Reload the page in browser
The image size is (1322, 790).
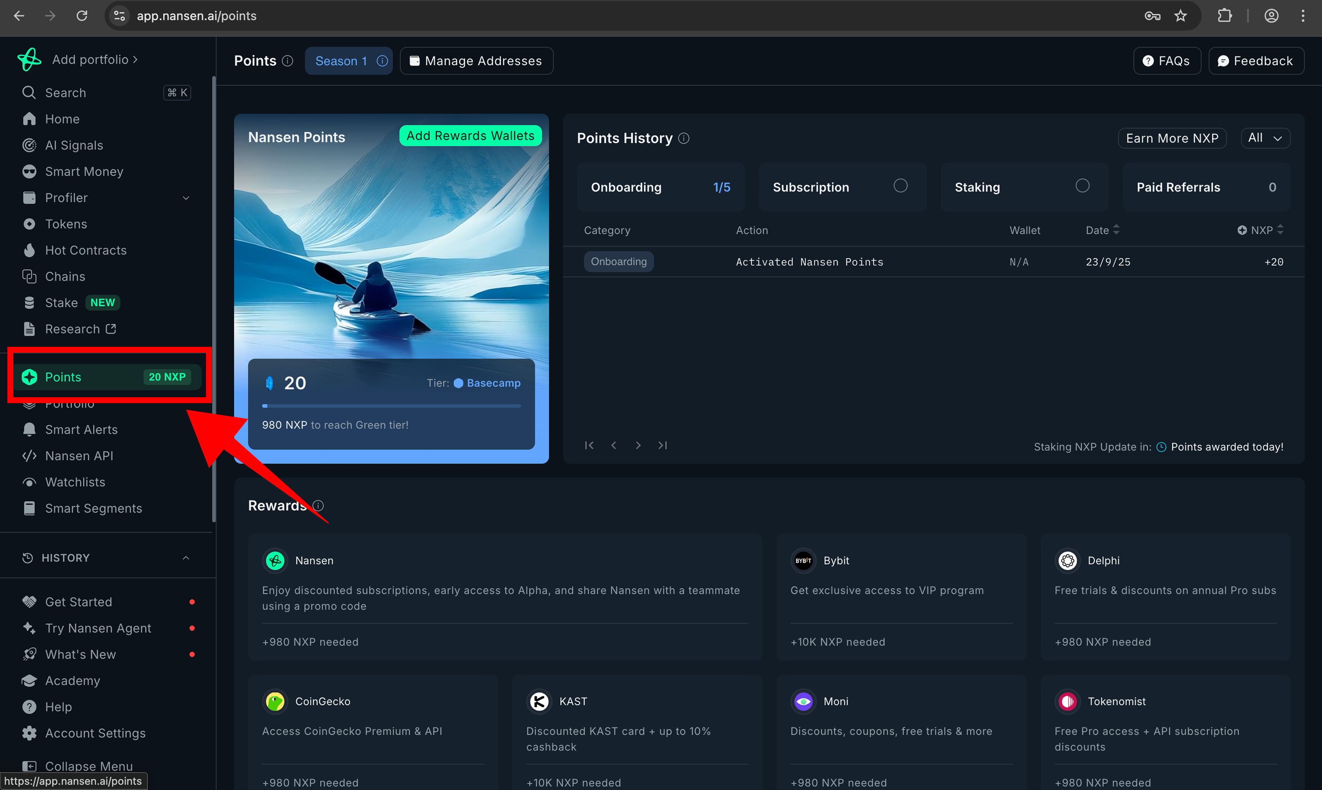click(x=82, y=16)
